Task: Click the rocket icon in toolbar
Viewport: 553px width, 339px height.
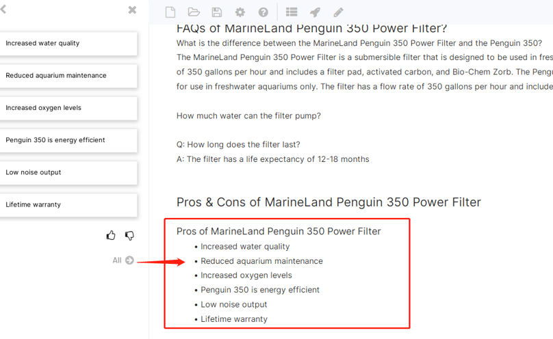Action: tap(315, 12)
